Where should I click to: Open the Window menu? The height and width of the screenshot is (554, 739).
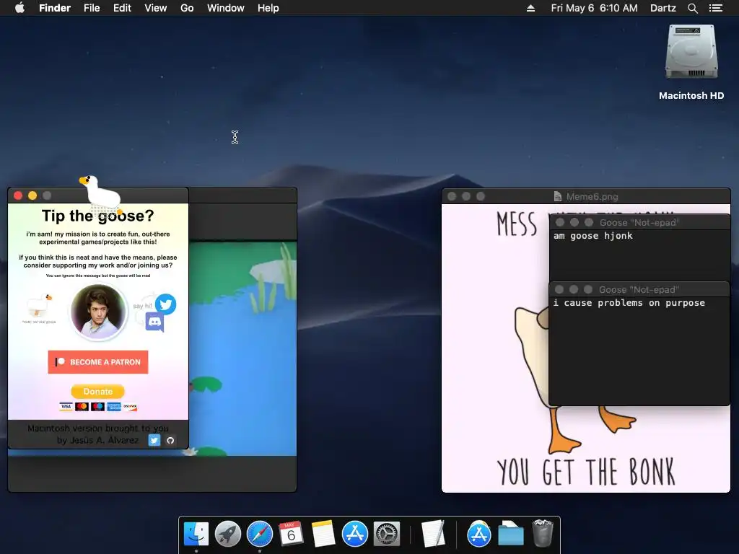(226, 8)
